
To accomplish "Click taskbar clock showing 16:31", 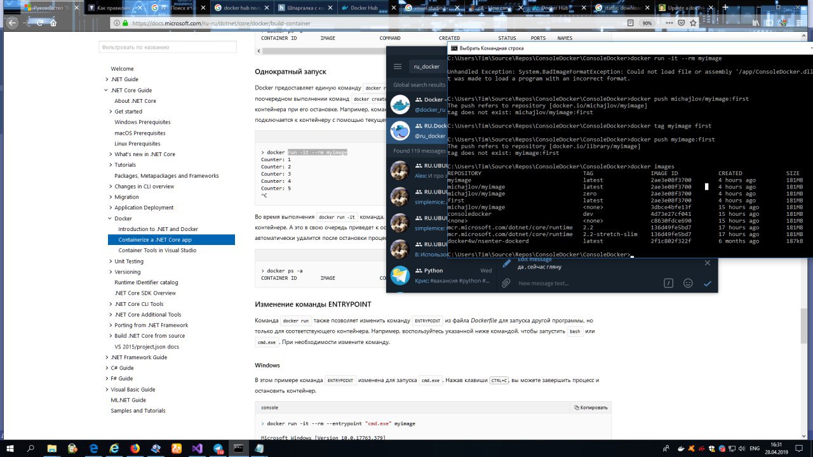I will [x=776, y=448].
